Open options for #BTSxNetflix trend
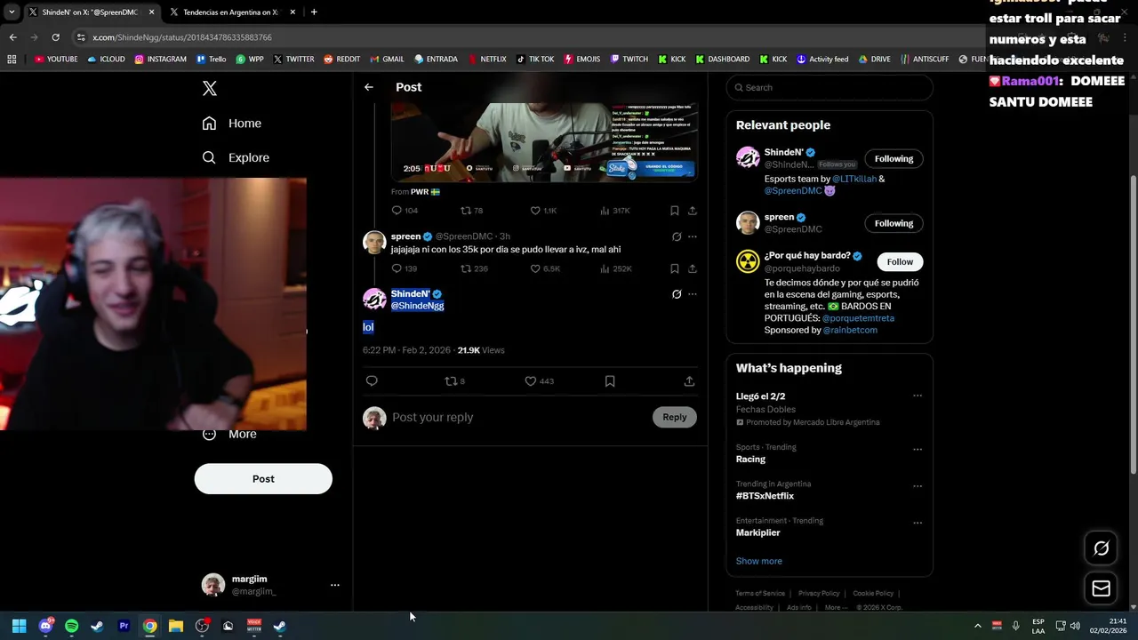The image size is (1138, 640). pyautogui.click(x=918, y=486)
